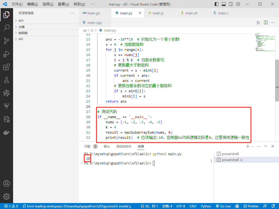Open Explorer panel more actions ellipsis
This screenshot has width=279, height=209.
coord(72,13)
